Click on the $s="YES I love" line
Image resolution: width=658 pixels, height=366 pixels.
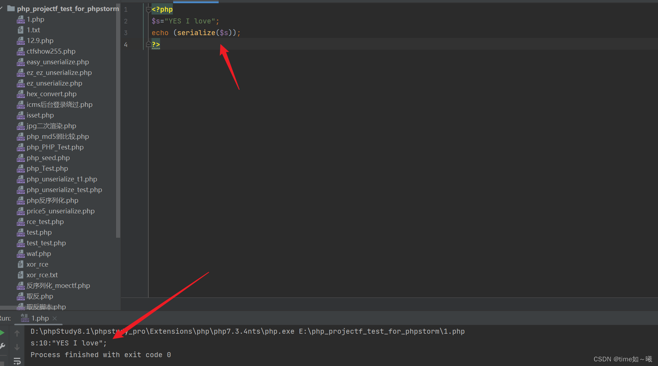[185, 21]
